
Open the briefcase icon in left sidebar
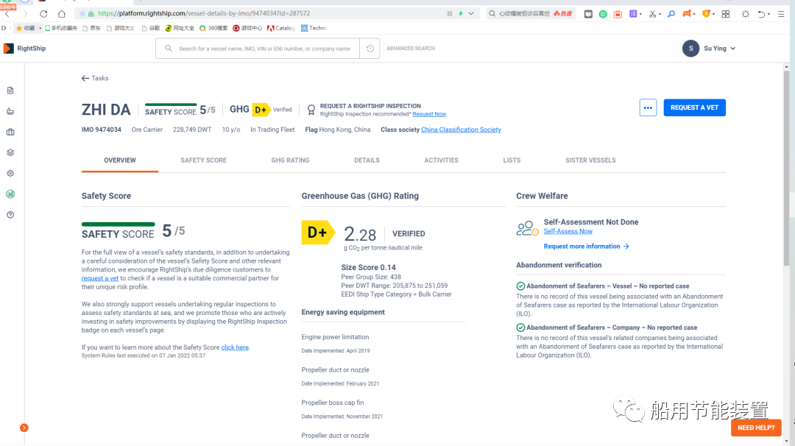click(x=10, y=132)
